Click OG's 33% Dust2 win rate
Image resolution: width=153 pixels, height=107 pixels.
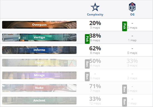[132, 61]
